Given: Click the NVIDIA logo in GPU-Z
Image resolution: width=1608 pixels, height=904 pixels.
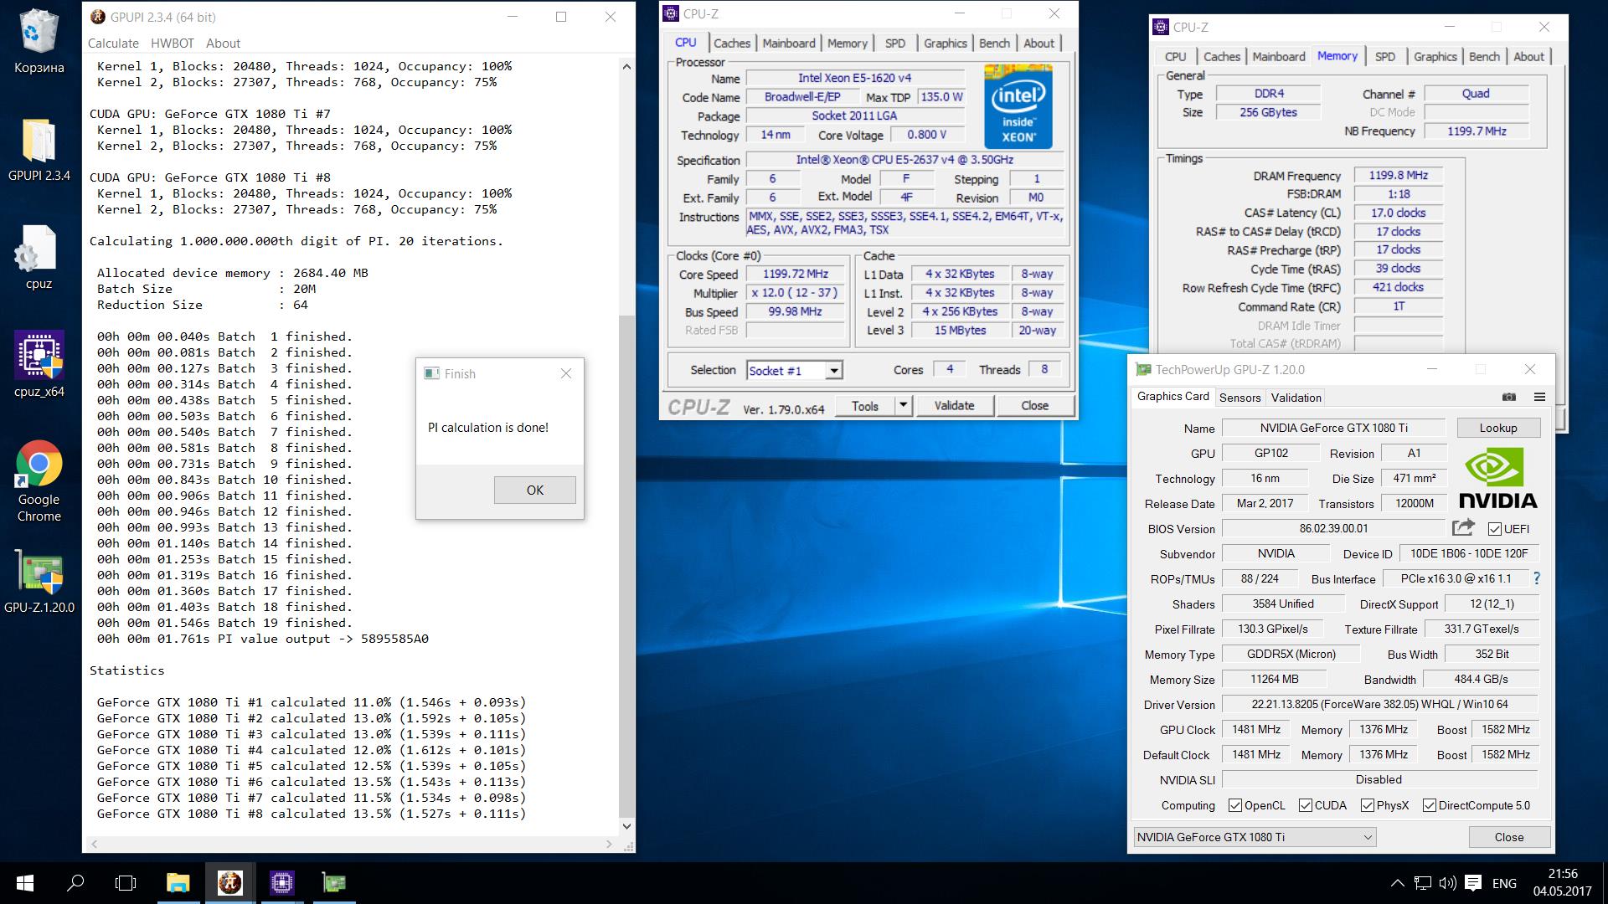Looking at the screenshot, I should tap(1497, 478).
